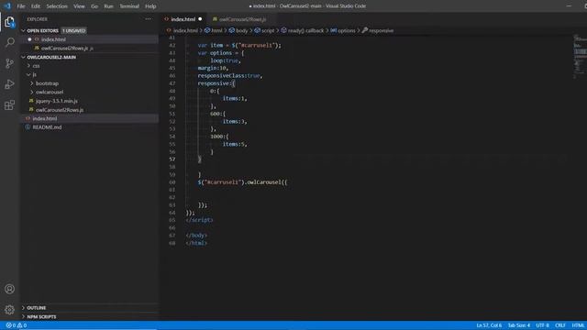Collapse the js folder
The image size is (587, 330).
click(28, 74)
